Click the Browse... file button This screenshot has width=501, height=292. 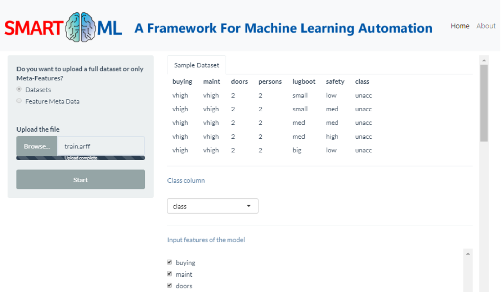(x=37, y=146)
